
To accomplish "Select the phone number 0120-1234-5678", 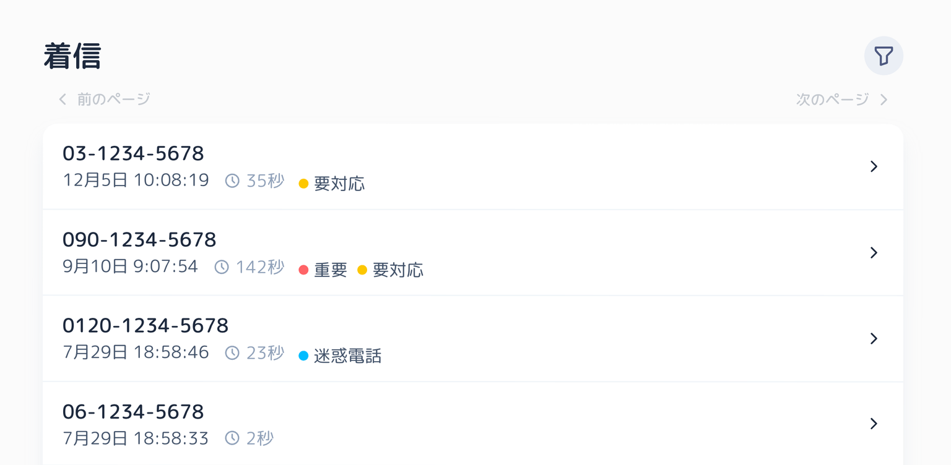I will [x=146, y=325].
